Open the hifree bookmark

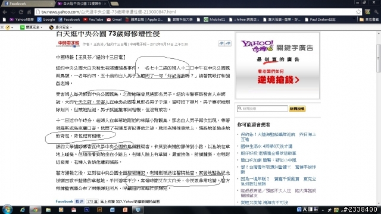point(244,20)
